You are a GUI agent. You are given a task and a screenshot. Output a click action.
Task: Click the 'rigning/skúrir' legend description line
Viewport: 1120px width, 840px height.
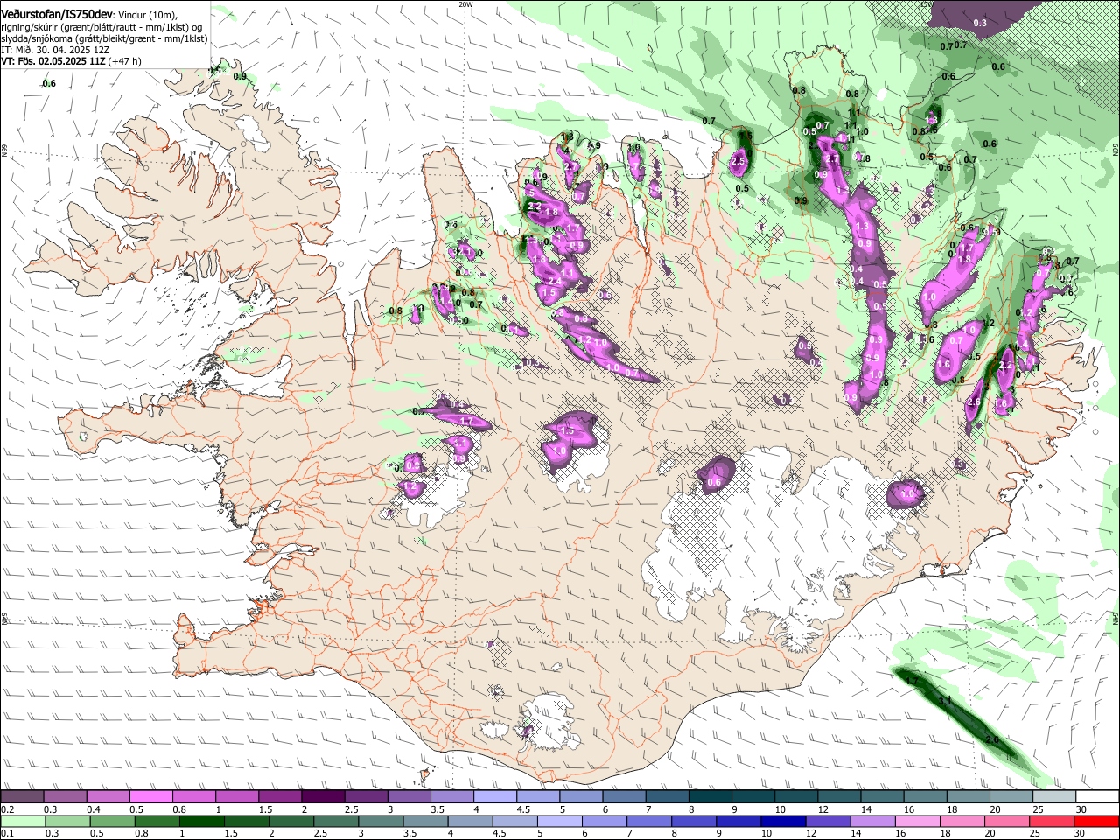[101, 27]
